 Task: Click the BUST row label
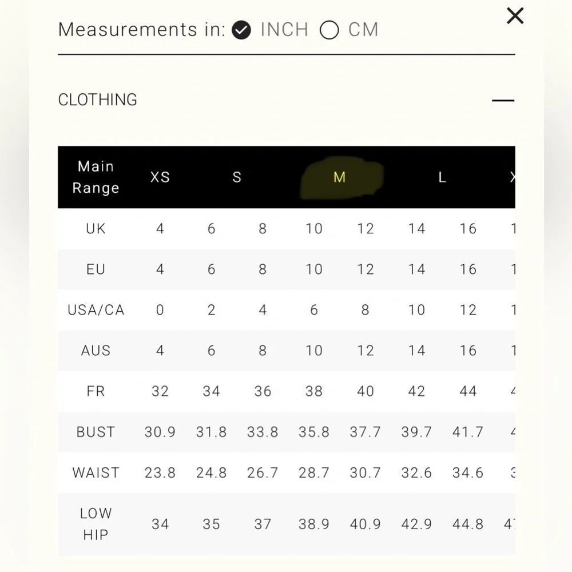[x=96, y=432]
